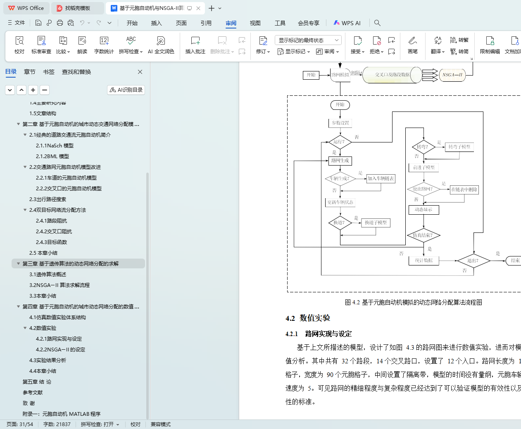Collapse the 第三章 outline node

pos(19,263)
